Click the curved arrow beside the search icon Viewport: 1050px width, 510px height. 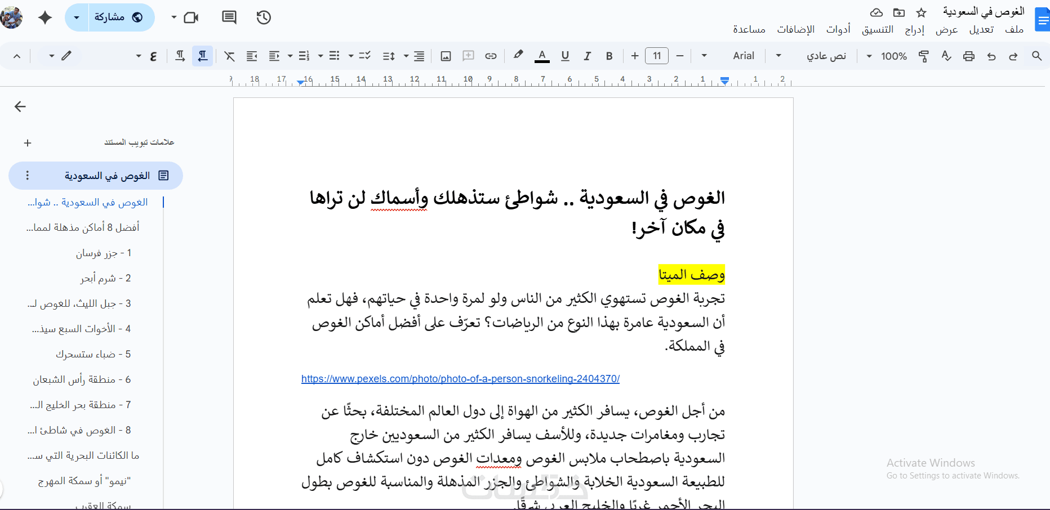[x=1013, y=56]
